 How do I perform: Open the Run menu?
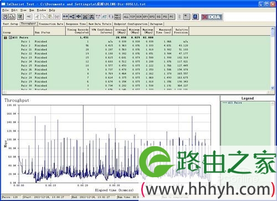coord(32,10)
